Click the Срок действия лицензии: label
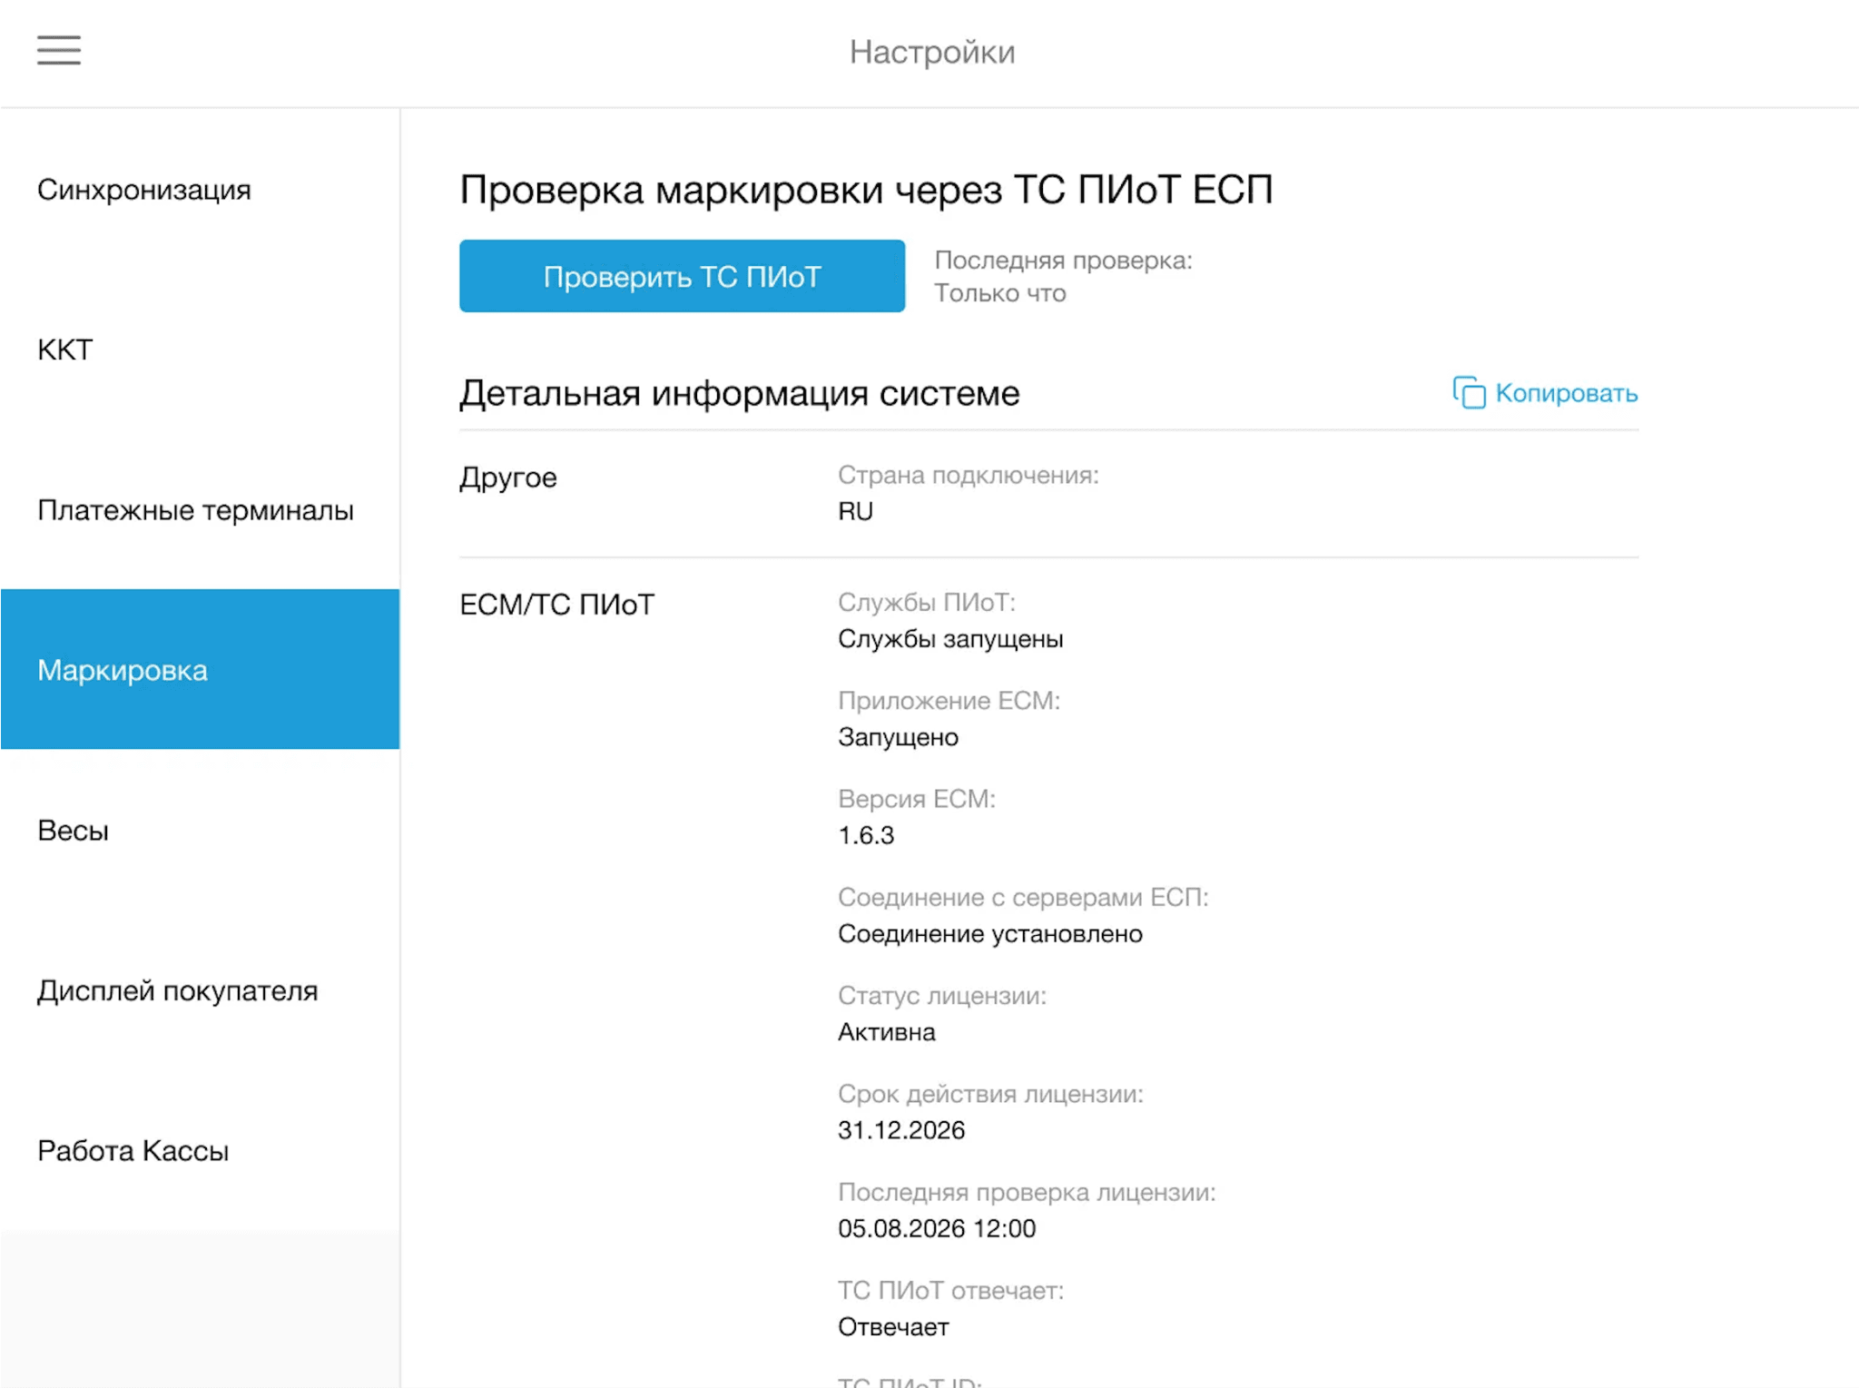This screenshot has width=1859, height=1388. 990,1094
